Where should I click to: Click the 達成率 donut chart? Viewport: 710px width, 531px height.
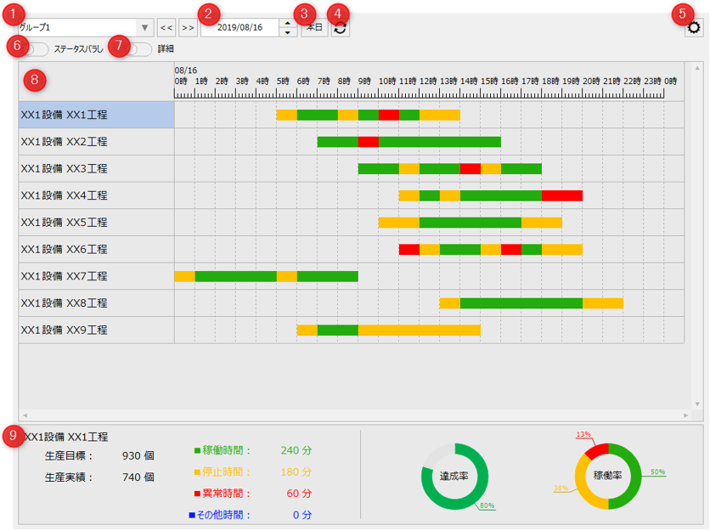pos(454,474)
